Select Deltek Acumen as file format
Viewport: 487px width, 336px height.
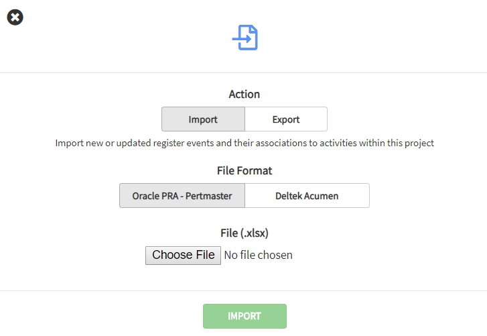[307, 196]
